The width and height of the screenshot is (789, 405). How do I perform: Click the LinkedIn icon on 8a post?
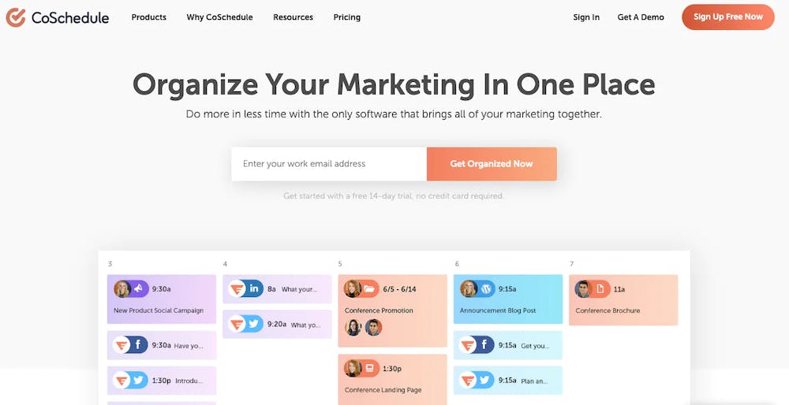pos(255,288)
